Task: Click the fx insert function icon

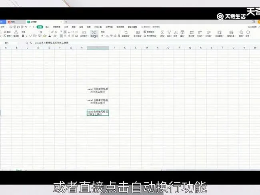Action: point(31,43)
